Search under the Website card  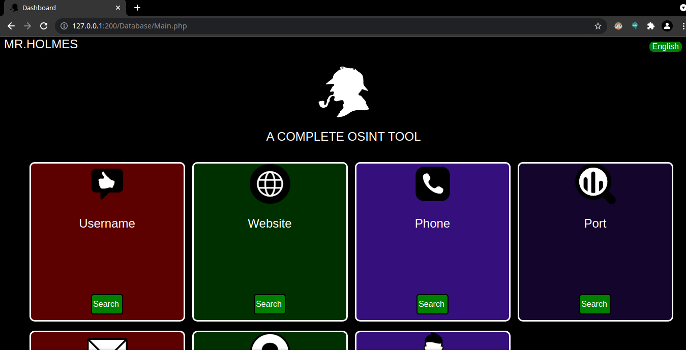(x=270, y=304)
